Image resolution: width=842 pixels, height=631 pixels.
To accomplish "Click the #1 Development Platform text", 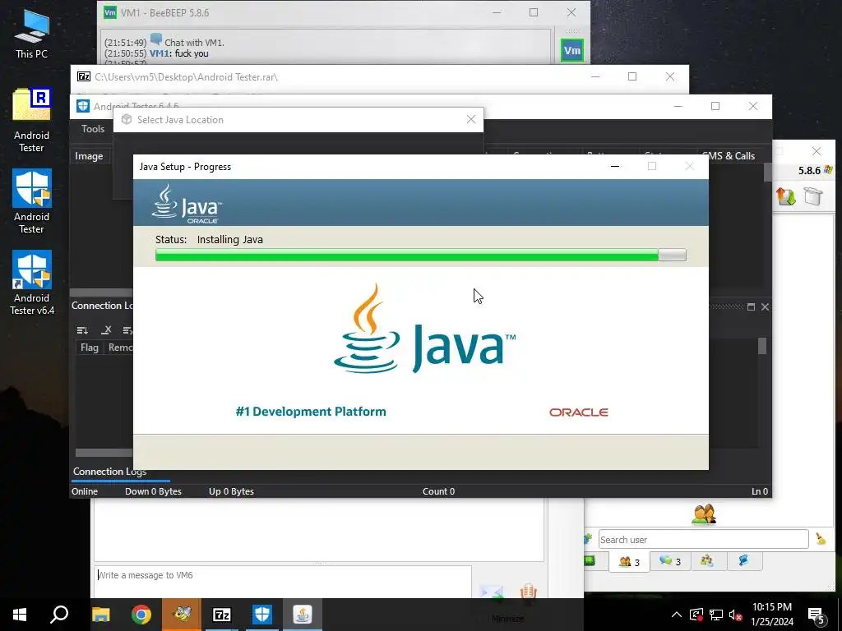I will coord(311,412).
